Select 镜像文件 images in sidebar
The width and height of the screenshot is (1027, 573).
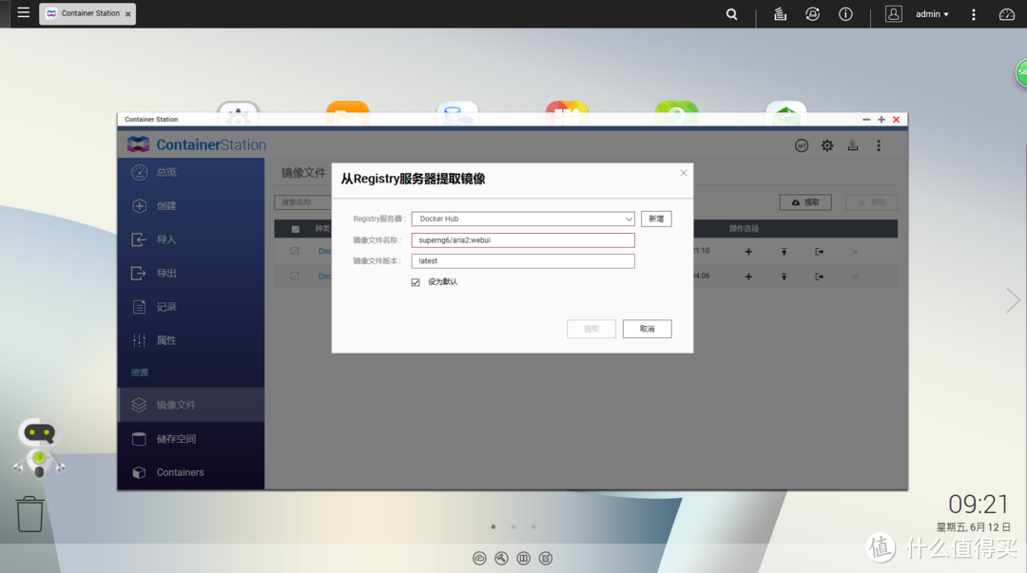[191, 405]
